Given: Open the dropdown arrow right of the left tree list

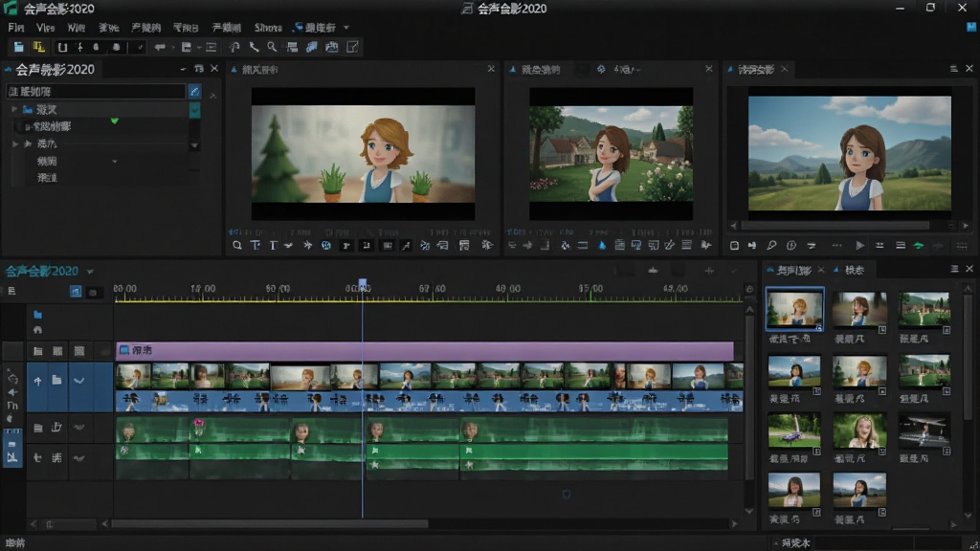Looking at the screenshot, I should point(194,145).
